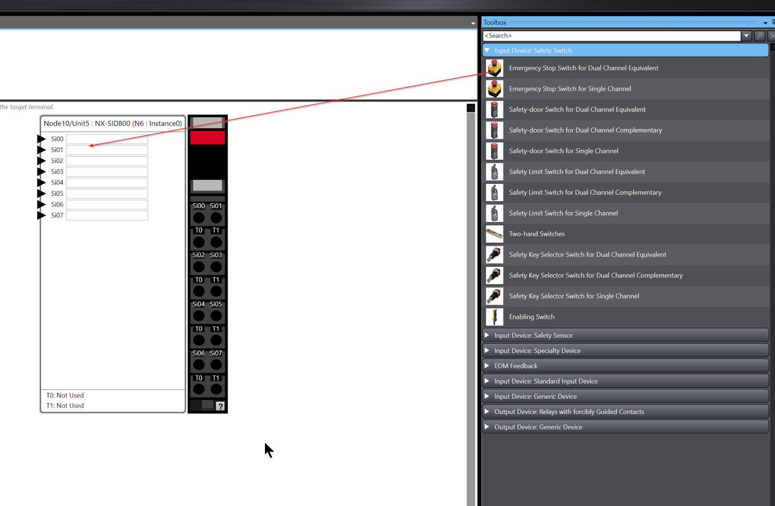The height and width of the screenshot is (506, 775).
Task: Click the Toolbox search magnifier button
Action: click(x=759, y=36)
